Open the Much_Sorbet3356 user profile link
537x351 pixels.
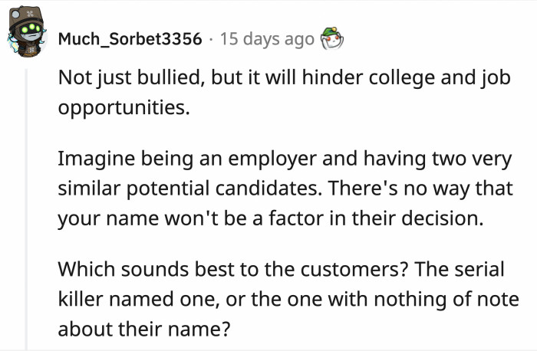coord(132,38)
